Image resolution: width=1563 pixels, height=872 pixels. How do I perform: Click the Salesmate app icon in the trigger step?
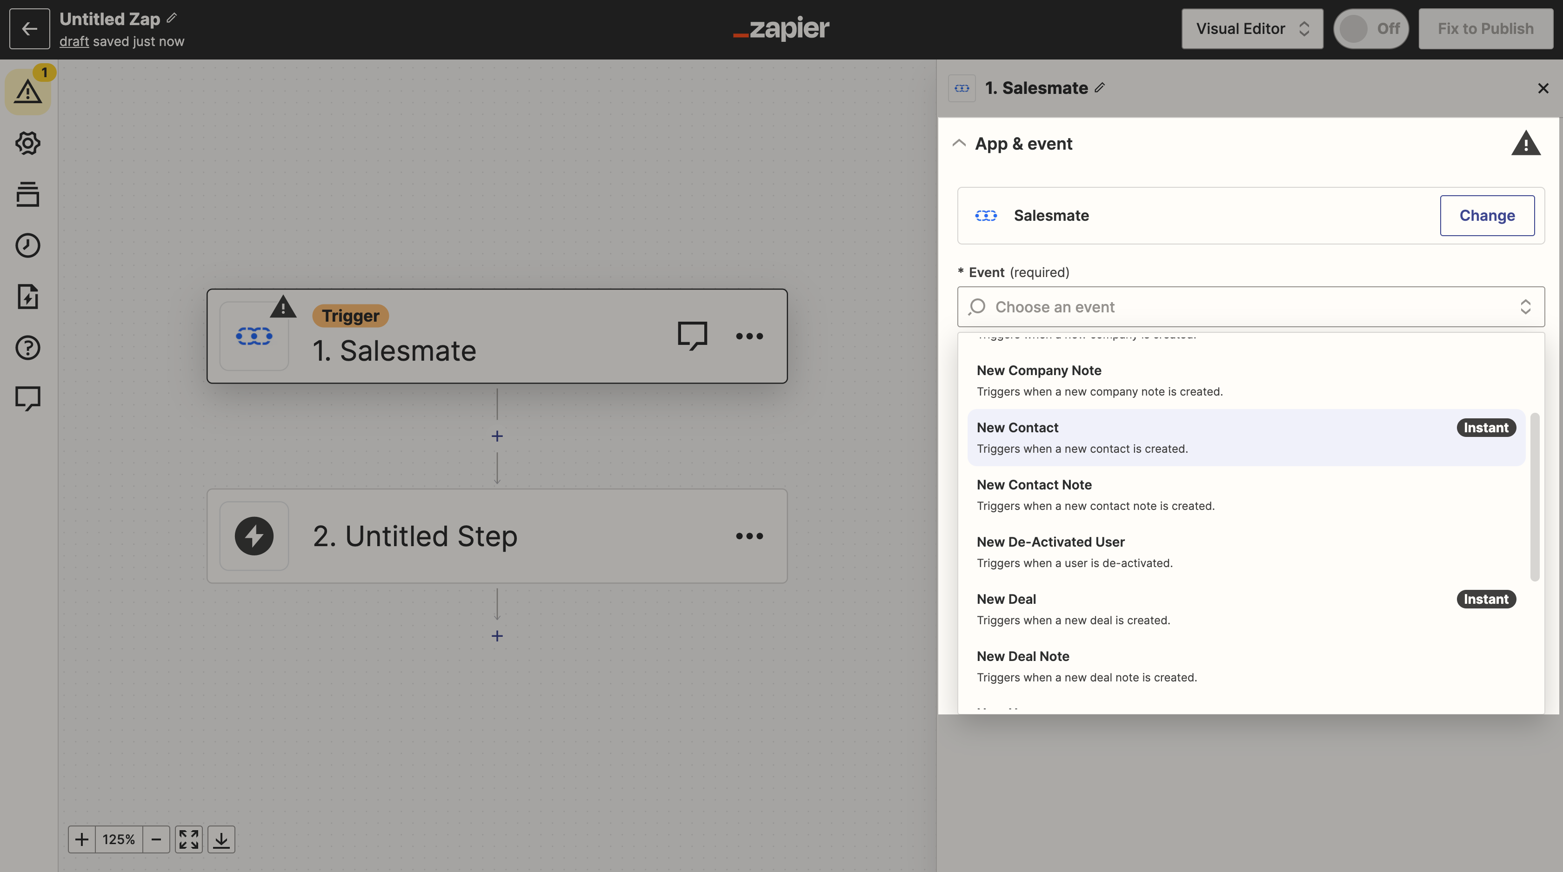click(254, 336)
